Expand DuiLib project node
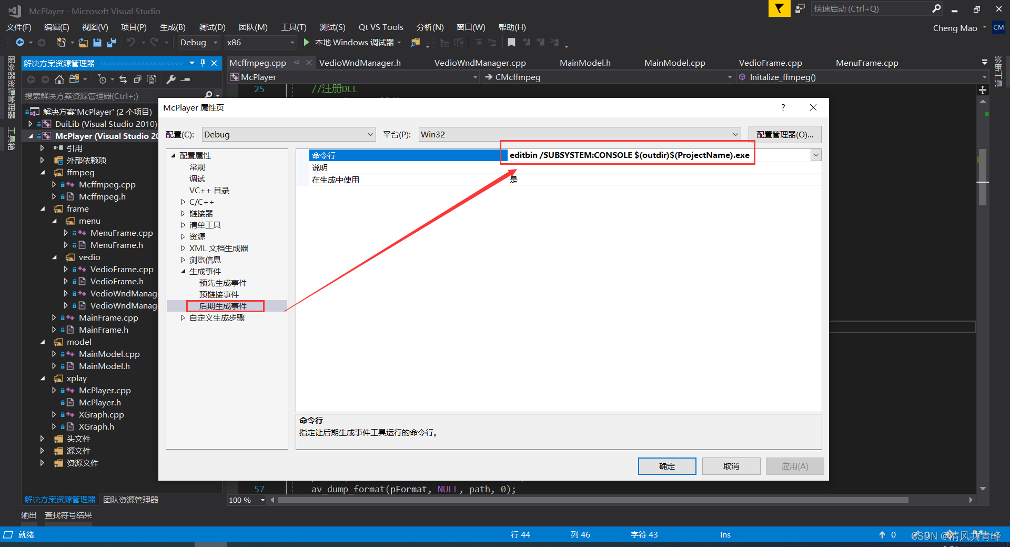Screen dimensions: 1010x547 pos(31,124)
